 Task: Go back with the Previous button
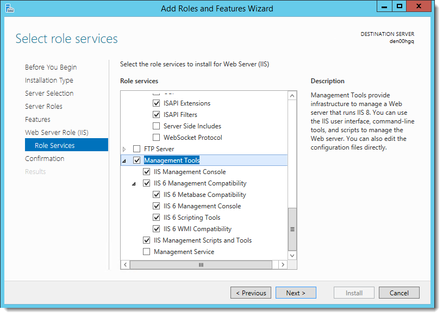click(x=251, y=293)
